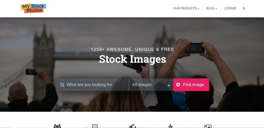Open the License page from navigation
Screen dimensions: 264x128
coord(230,8)
